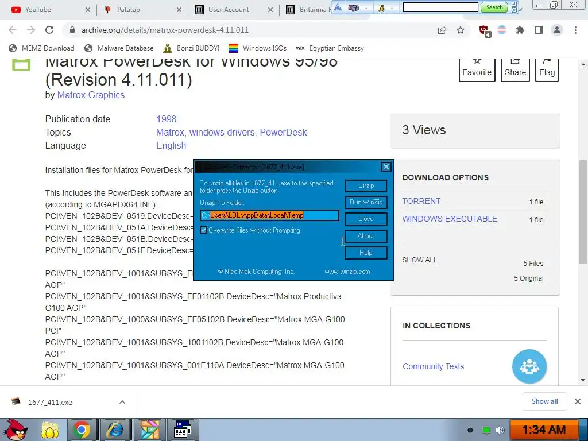Viewport: 588px width, 441px height.
Task: Click the Unzip button
Action: click(366, 185)
